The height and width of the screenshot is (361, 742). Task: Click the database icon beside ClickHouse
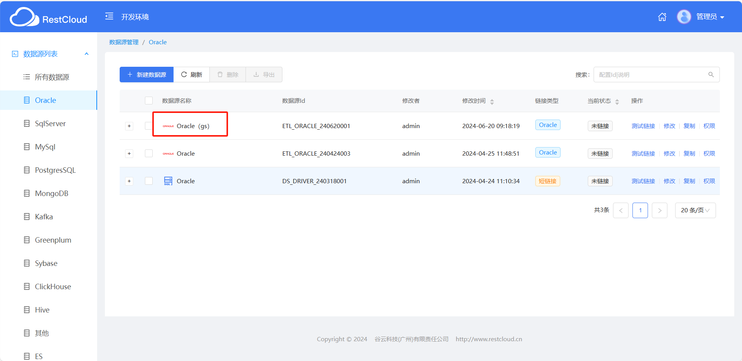[27, 286]
